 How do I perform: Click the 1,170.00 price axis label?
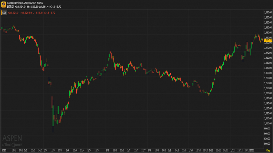(268, 98)
